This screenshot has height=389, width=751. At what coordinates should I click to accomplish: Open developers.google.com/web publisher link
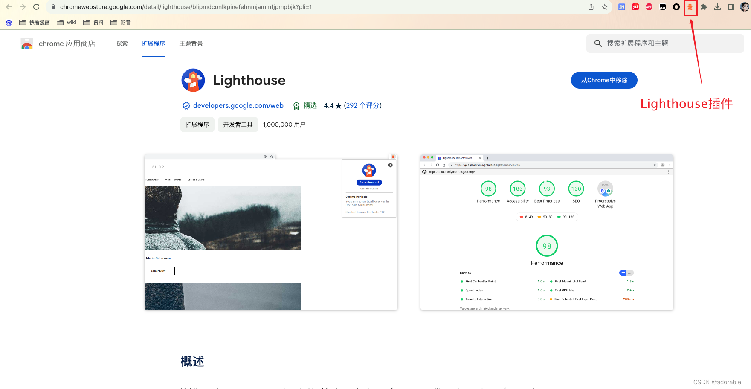coord(238,105)
